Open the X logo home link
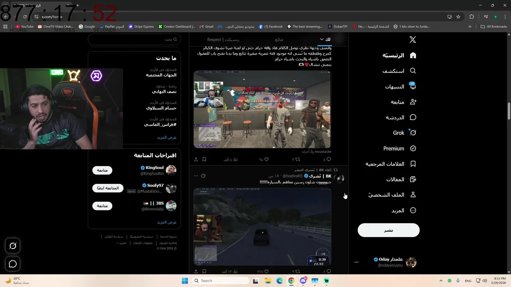This screenshot has height=287, width=511. coord(413,39)
